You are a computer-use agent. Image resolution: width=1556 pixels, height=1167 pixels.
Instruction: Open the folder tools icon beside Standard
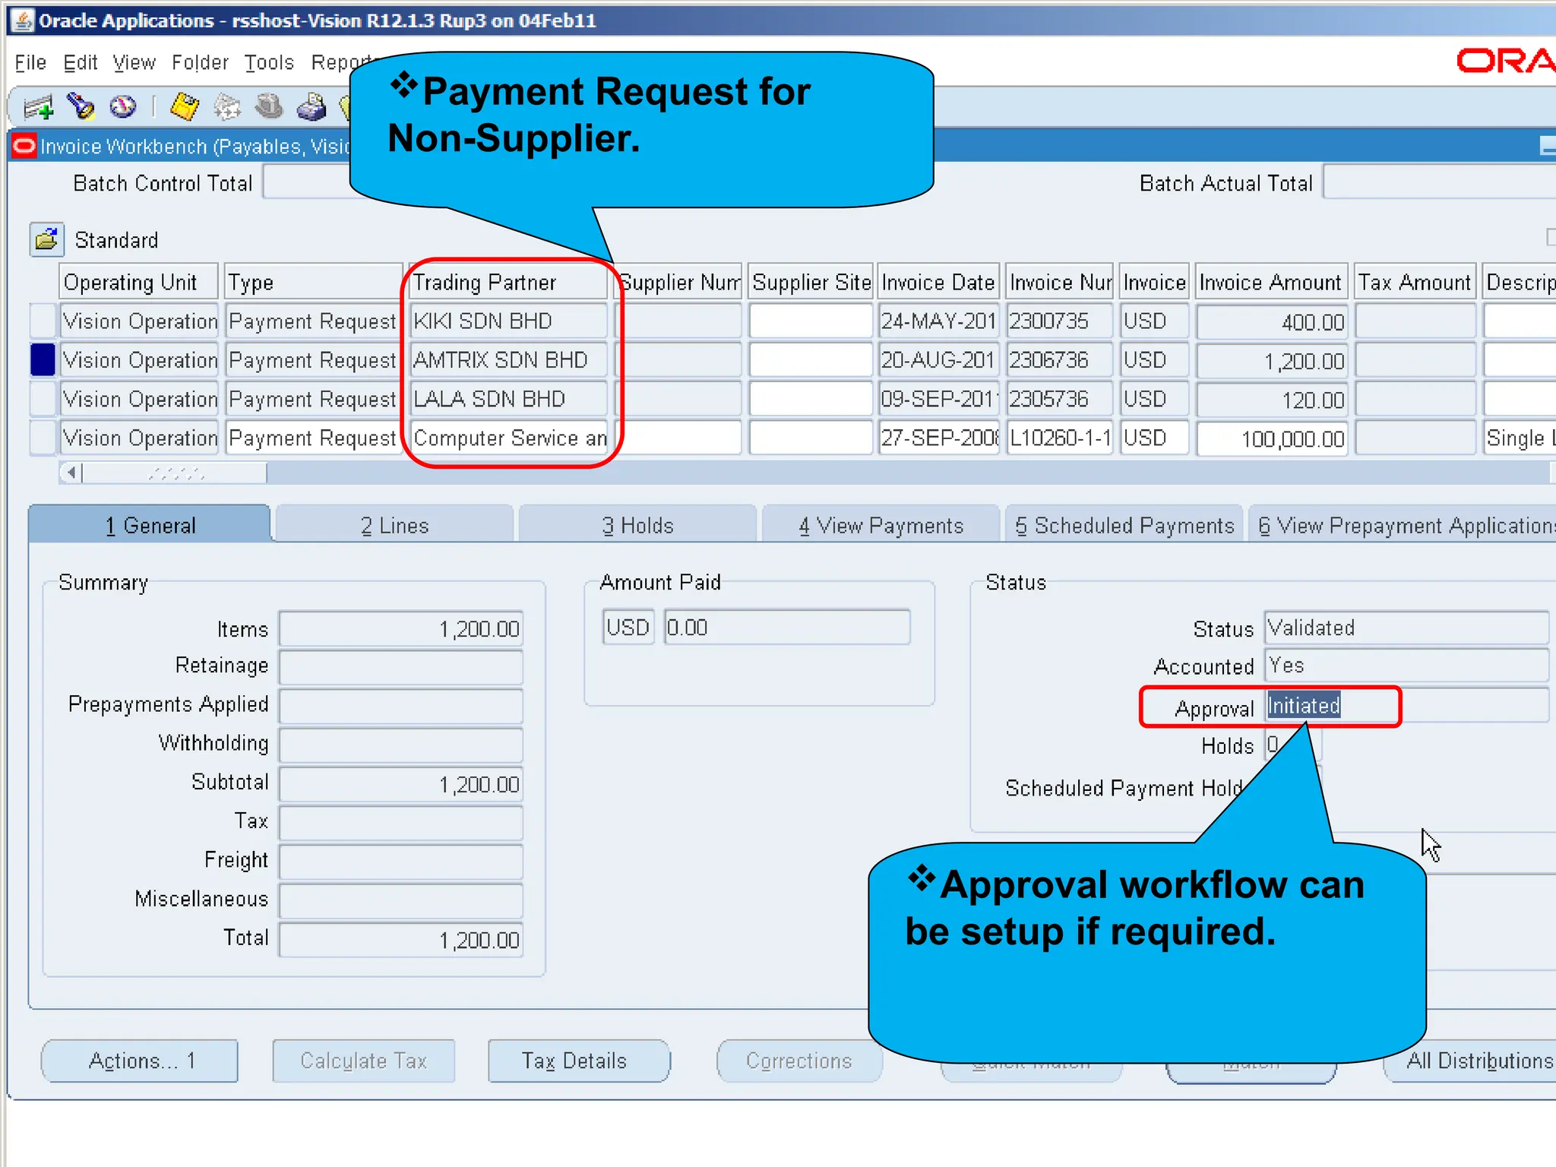point(46,239)
